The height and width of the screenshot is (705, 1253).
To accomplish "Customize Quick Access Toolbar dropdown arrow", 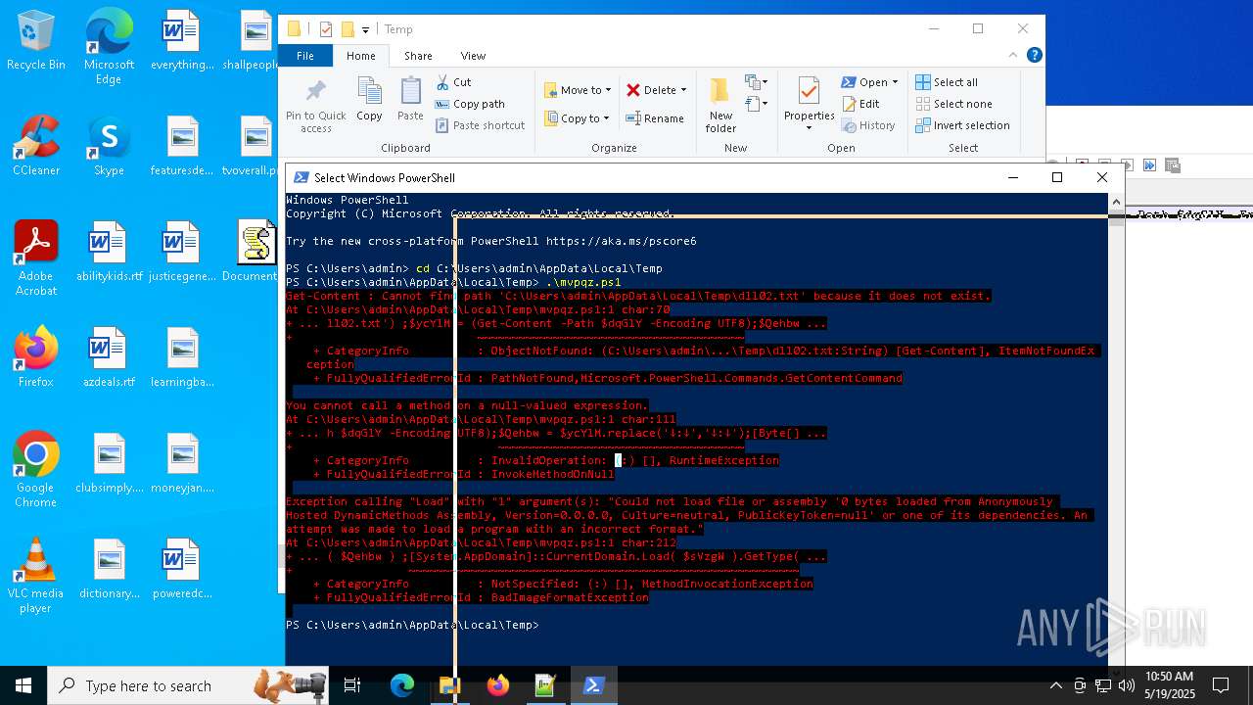I will coord(365,30).
